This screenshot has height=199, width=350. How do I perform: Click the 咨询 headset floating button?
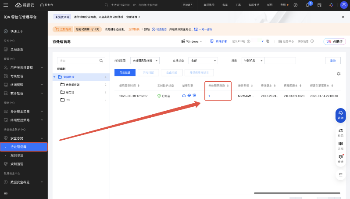tap(340, 115)
